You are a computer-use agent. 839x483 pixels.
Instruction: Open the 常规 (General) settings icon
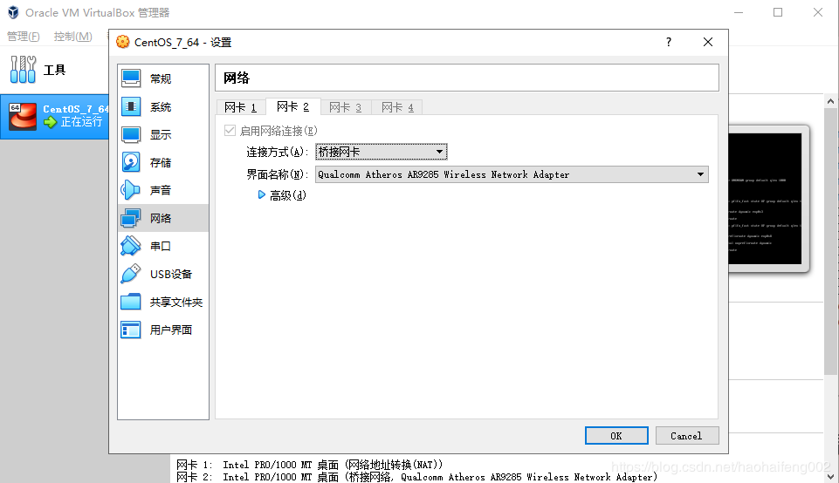pos(131,78)
